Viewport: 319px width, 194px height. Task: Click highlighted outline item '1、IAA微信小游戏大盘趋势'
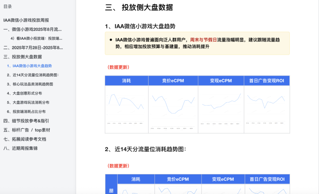tap(29, 66)
